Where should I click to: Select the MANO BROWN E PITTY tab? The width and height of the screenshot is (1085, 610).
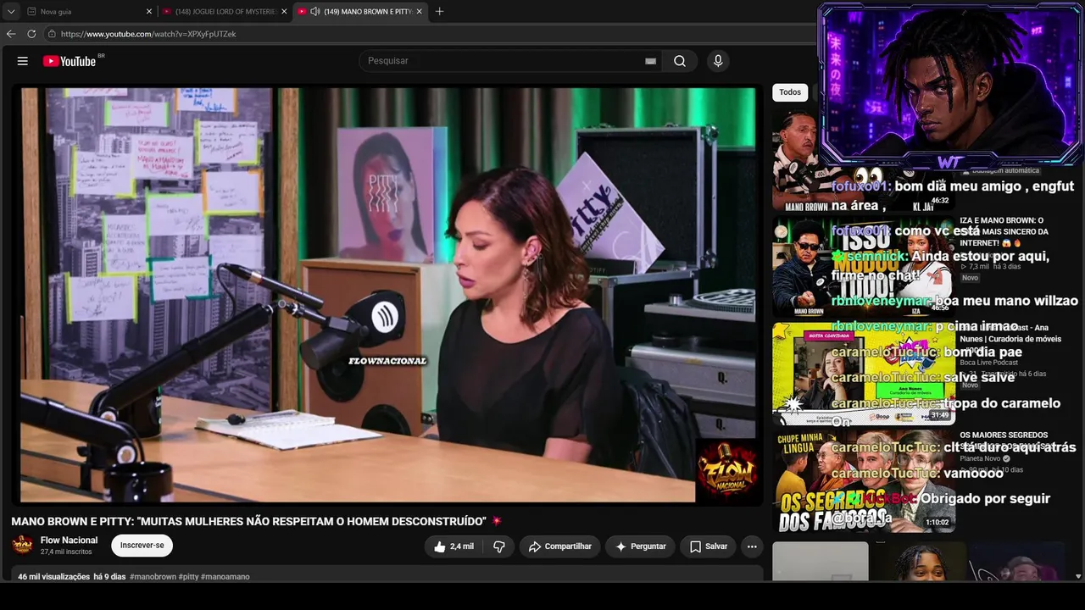[x=360, y=12]
